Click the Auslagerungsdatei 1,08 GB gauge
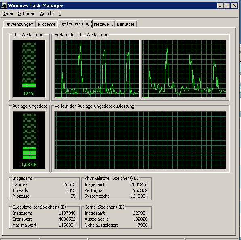The width and height of the screenshot is (241, 240). click(x=29, y=140)
